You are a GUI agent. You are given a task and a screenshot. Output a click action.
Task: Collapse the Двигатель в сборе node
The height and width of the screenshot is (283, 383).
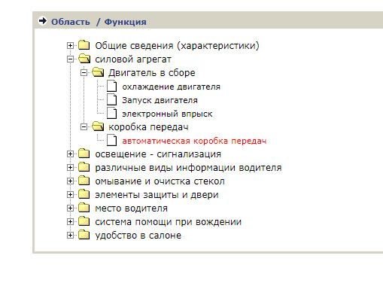tap(84, 73)
